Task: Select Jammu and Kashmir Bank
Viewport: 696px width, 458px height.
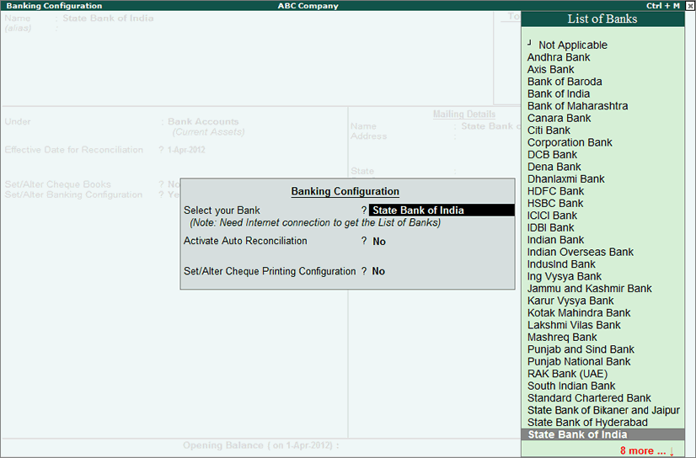Action: 590,289
